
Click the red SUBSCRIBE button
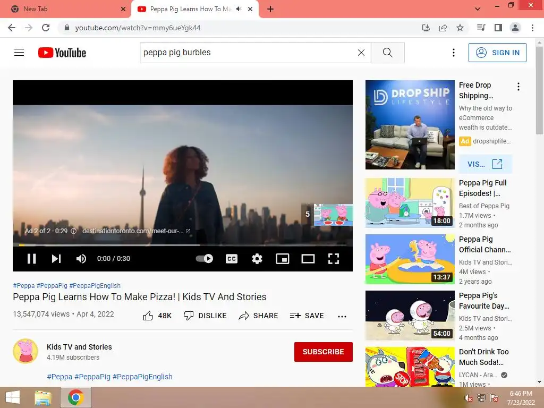pos(324,352)
